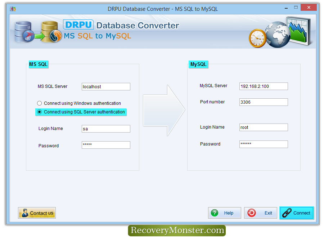Screen dimensions: 324x237
Task: Click the MySQL gold database icon
Action: (51, 32)
